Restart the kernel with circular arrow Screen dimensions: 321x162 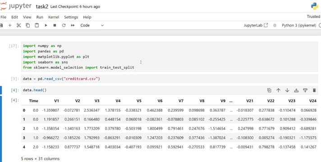pos(64,25)
